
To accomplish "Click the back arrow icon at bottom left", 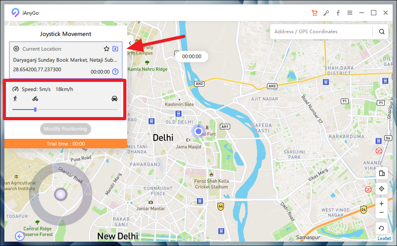I will 20,236.
